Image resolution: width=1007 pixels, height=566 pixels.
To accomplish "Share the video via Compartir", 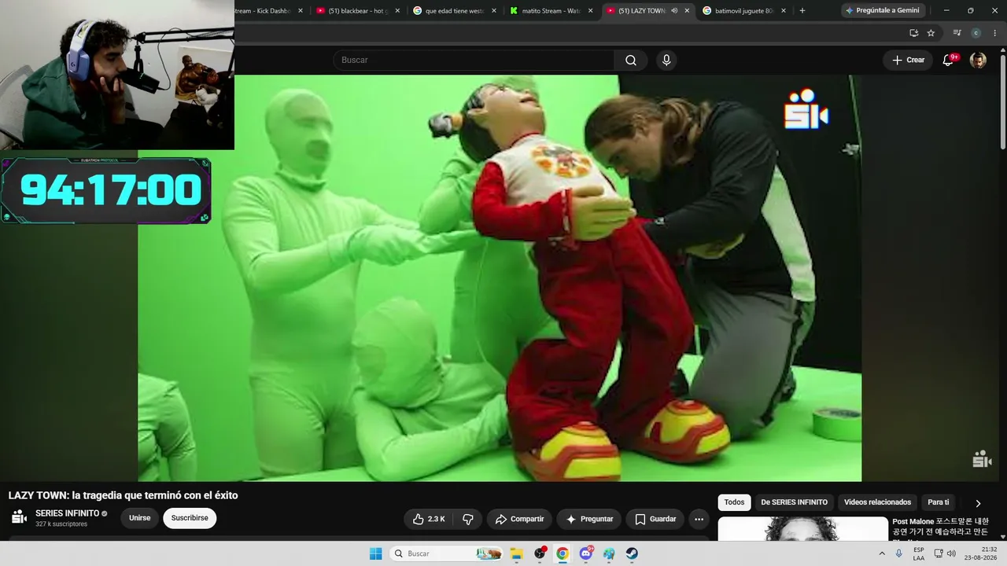I will (519, 519).
